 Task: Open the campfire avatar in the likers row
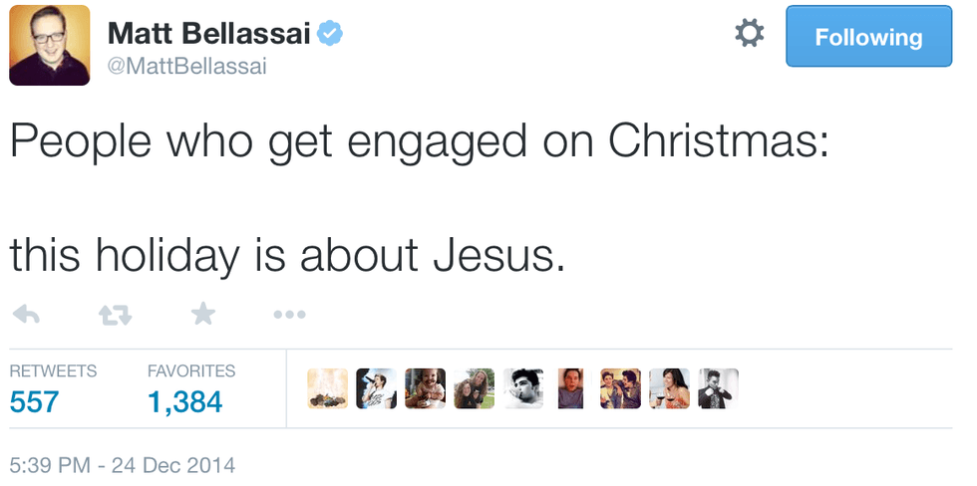pyautogui.click(x=327, y=388)
